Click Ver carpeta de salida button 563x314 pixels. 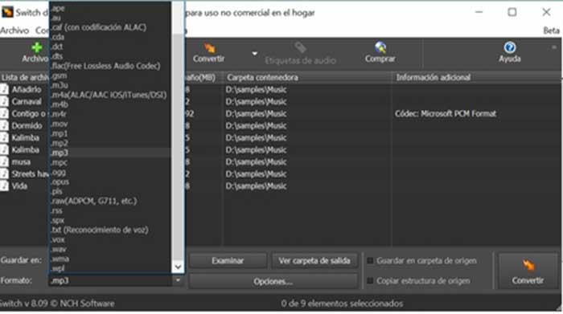pyautogui.click(x=314, y=260)
